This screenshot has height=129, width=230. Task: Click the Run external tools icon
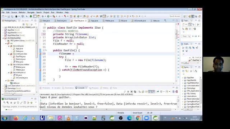click(x=54, y=16)
